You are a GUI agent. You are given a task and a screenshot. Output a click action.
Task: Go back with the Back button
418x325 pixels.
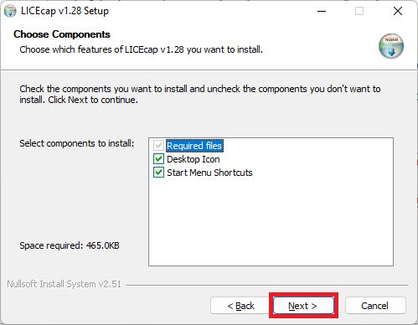240,306
